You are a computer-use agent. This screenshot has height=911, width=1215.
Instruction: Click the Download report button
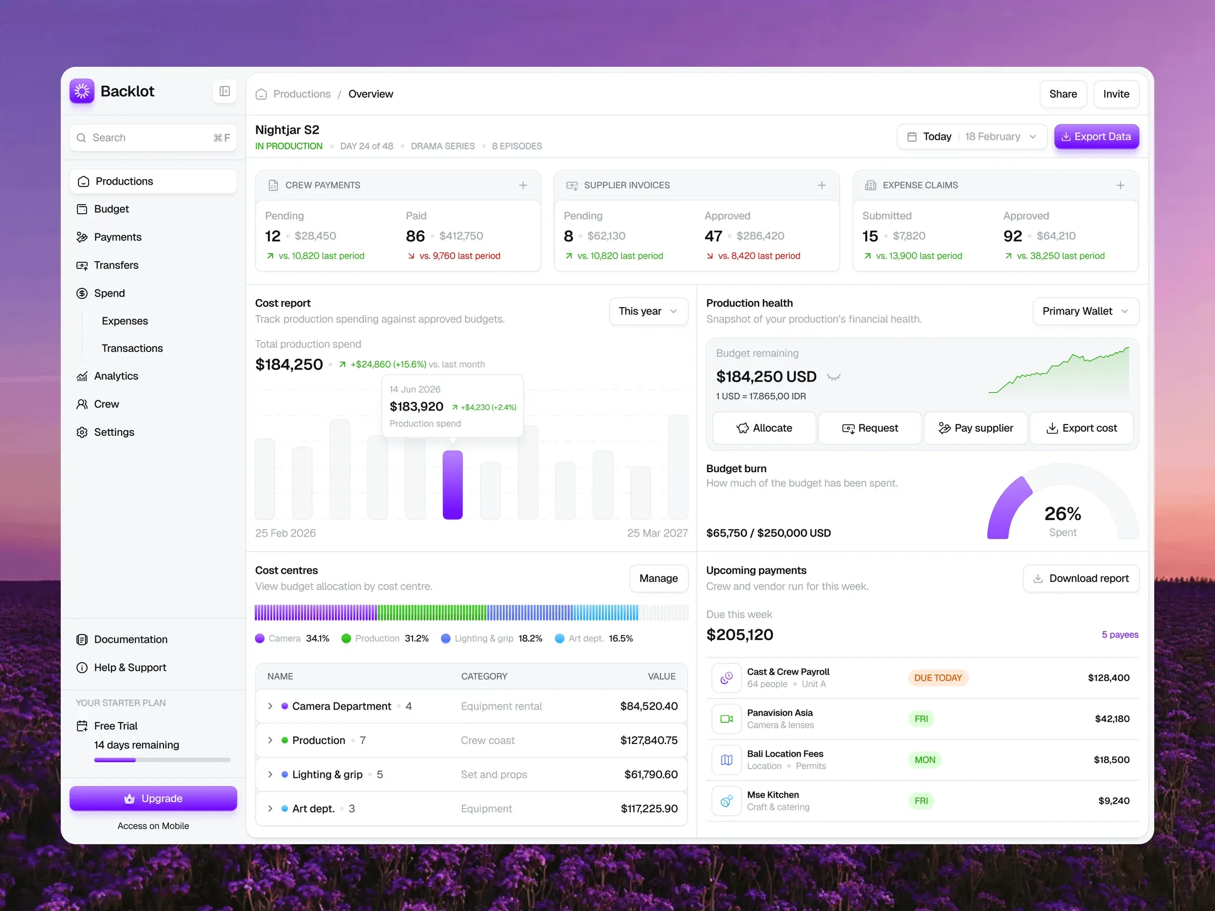(1081, 579)
